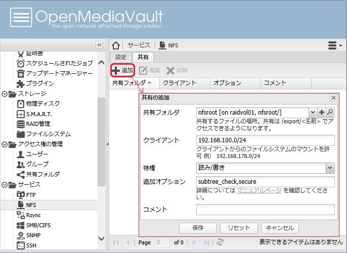Collapse the ストレージ tree group
This screenshot has width=347, height=253.
pos(5,94)
